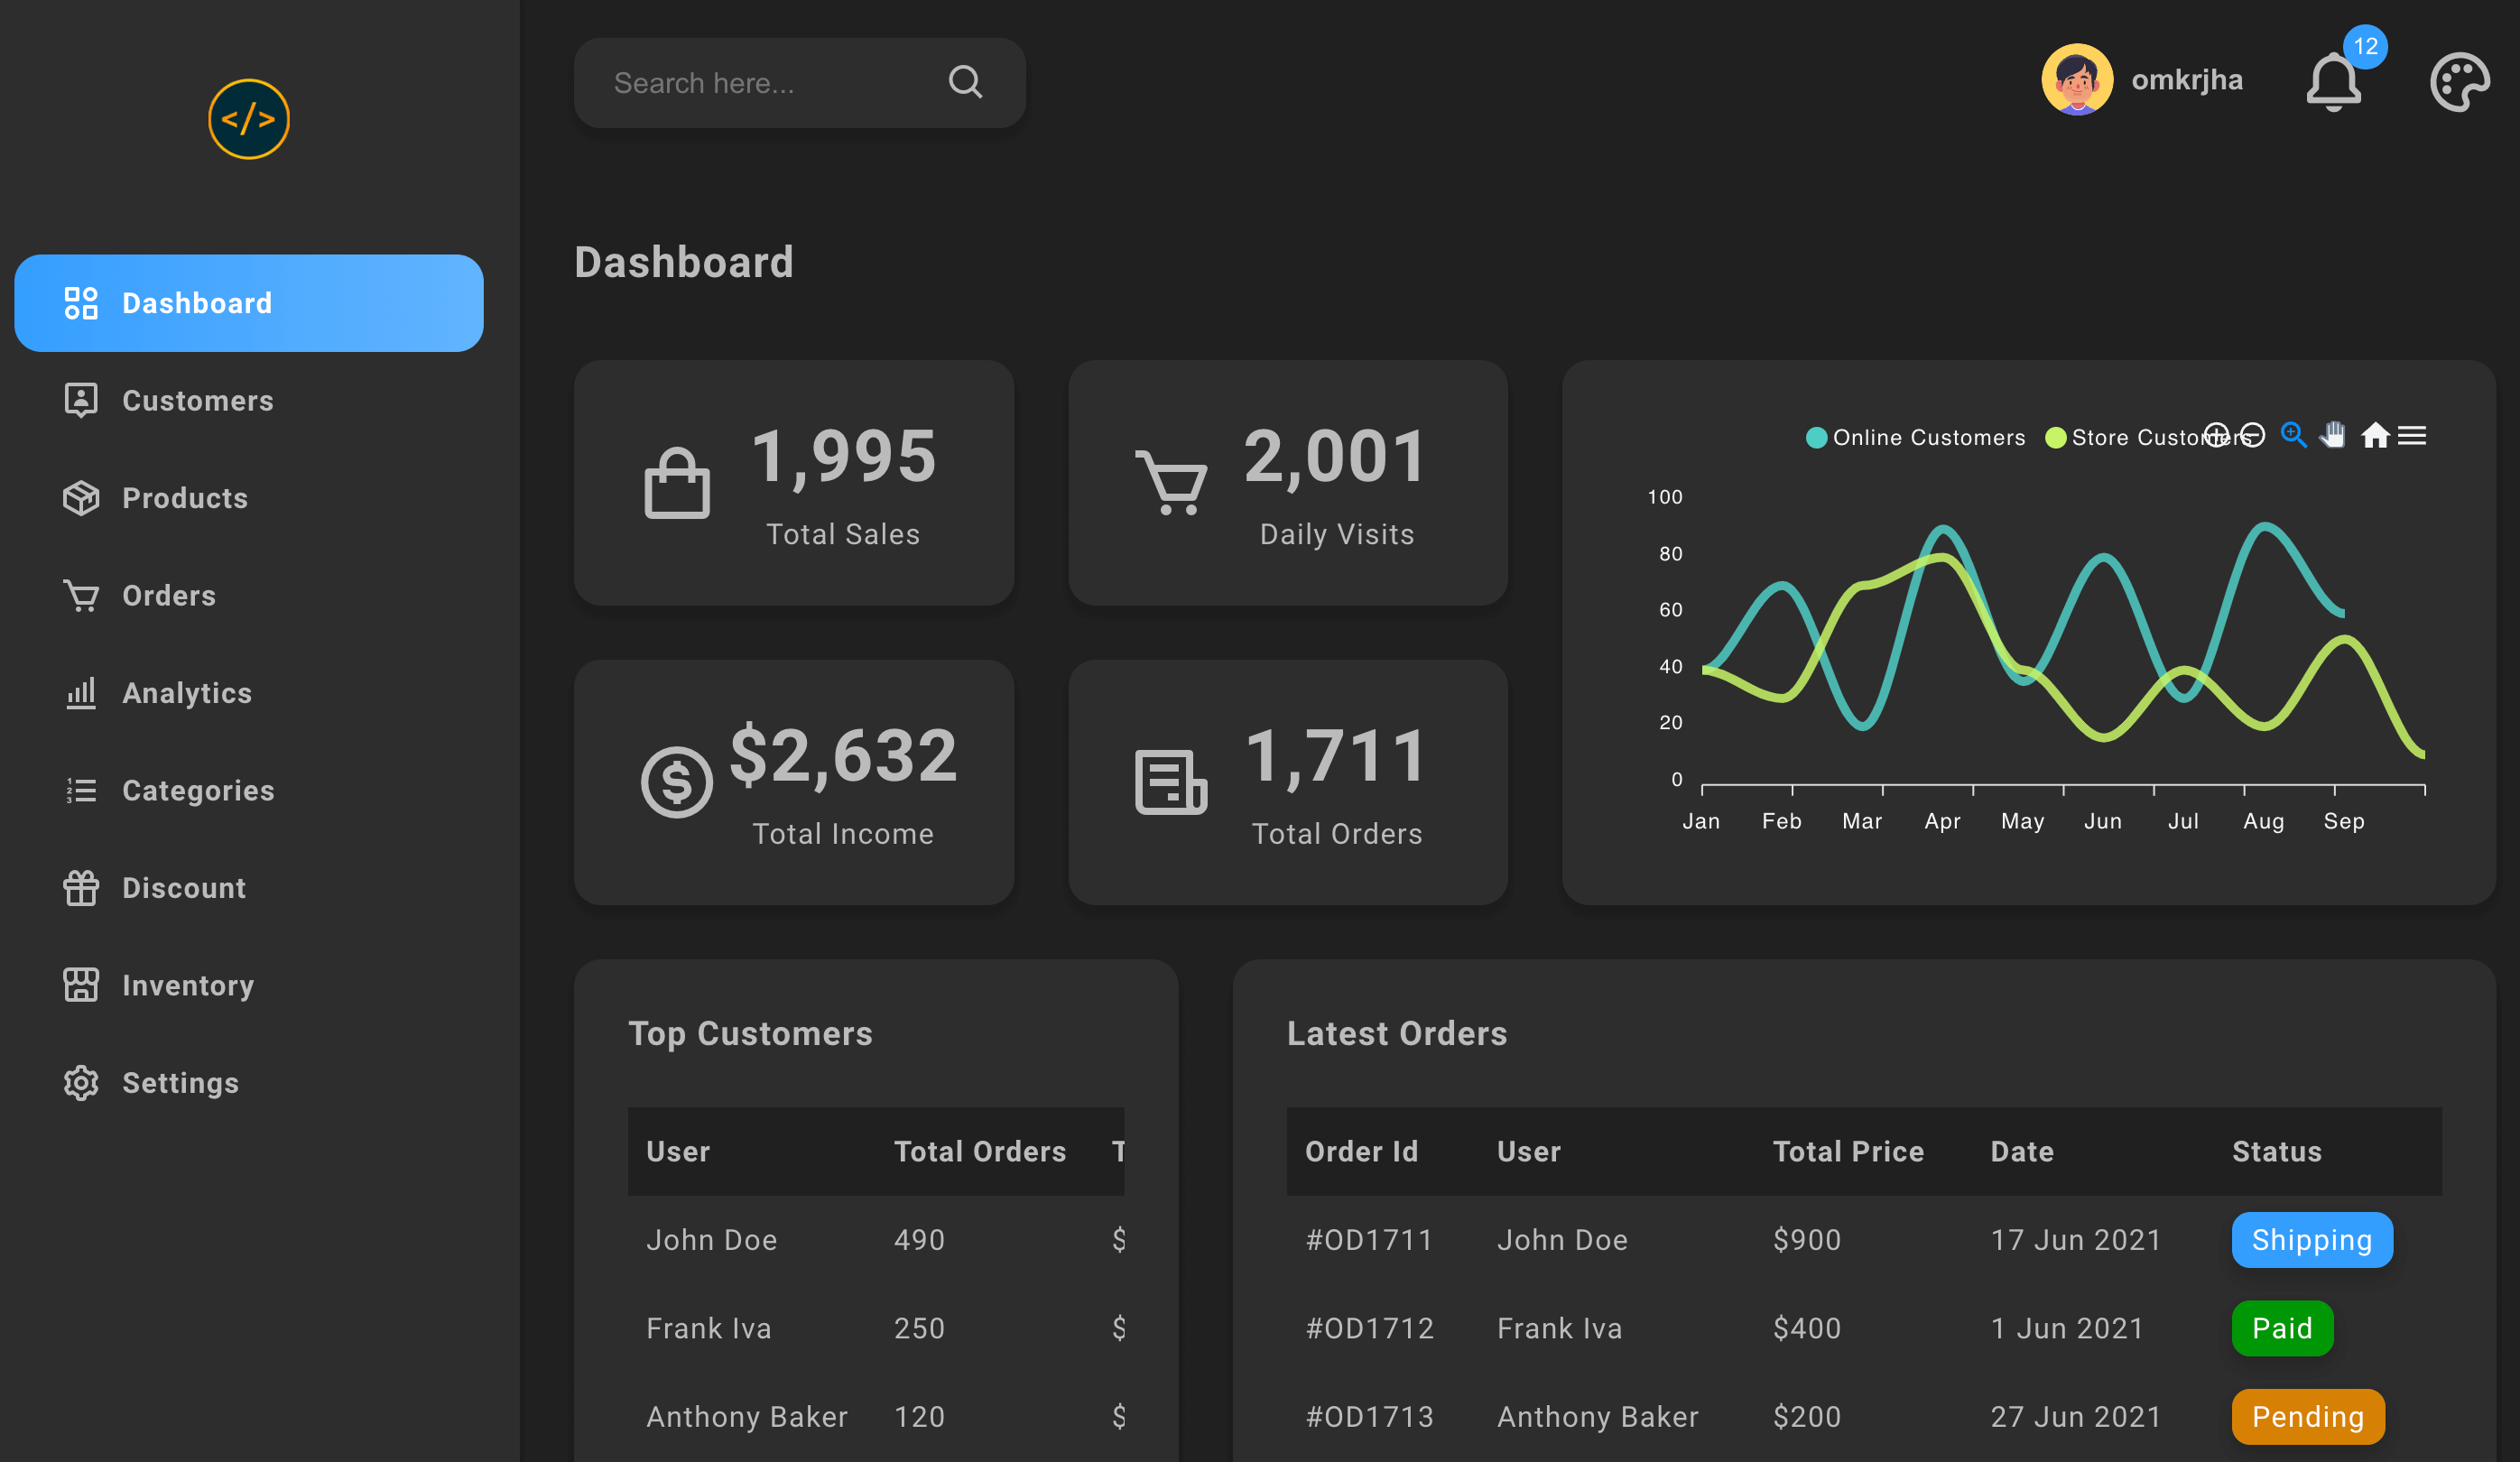Click the Paid status badge

tap(2282, 1328)
